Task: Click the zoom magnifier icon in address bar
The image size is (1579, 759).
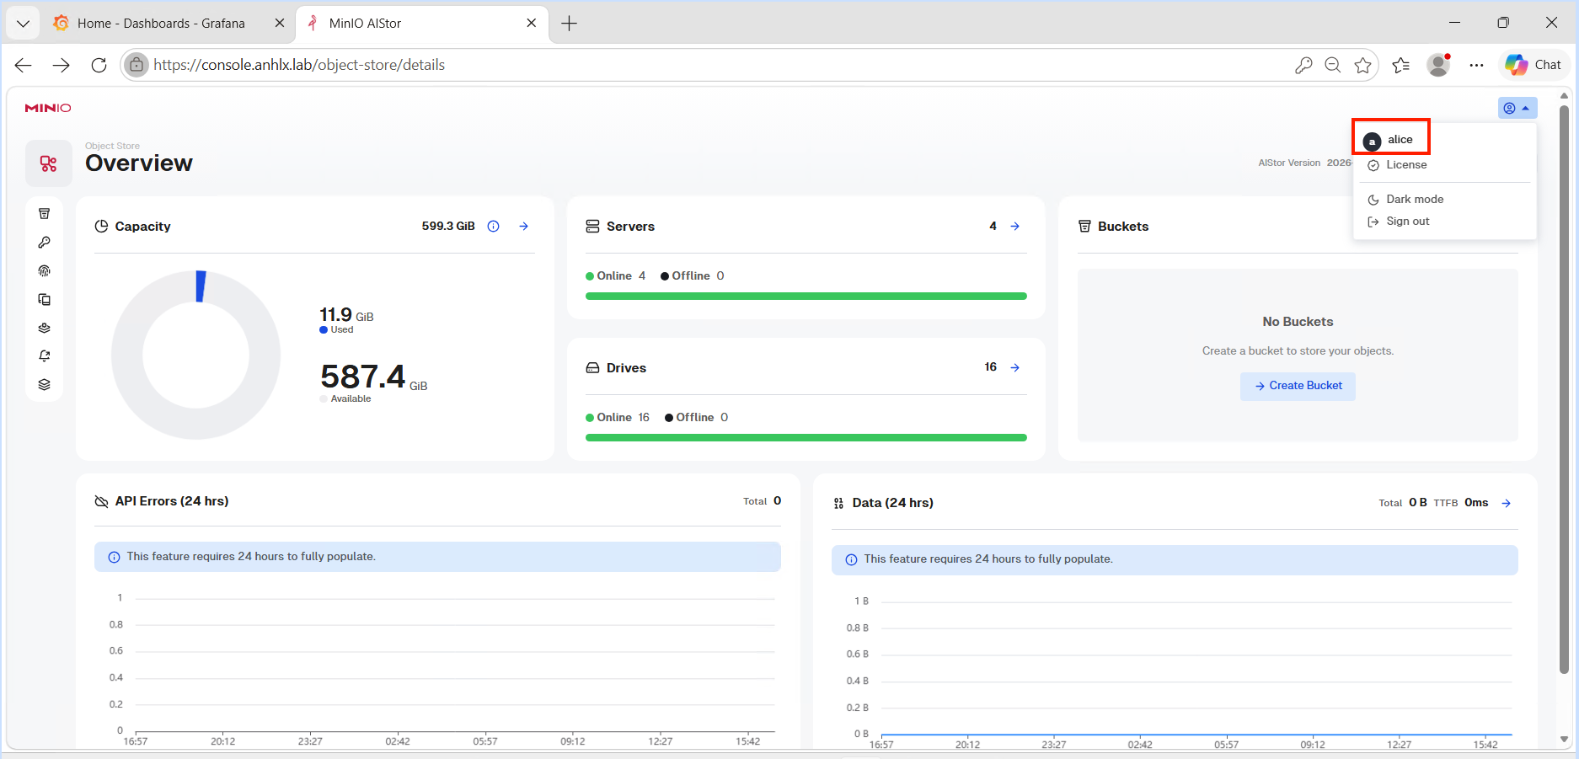Action: point(1333,65)
